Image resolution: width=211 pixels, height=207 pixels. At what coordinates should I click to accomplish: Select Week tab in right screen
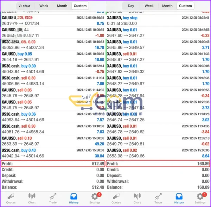(x=149, y=6)
